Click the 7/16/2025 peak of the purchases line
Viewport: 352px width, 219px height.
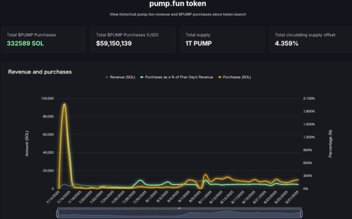click(64, 105)
